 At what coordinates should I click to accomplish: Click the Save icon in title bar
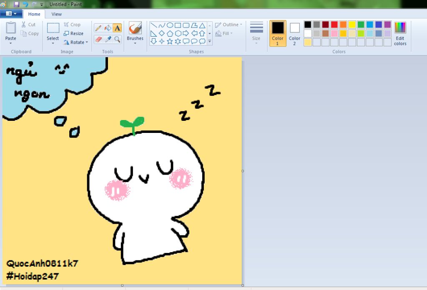16,4
